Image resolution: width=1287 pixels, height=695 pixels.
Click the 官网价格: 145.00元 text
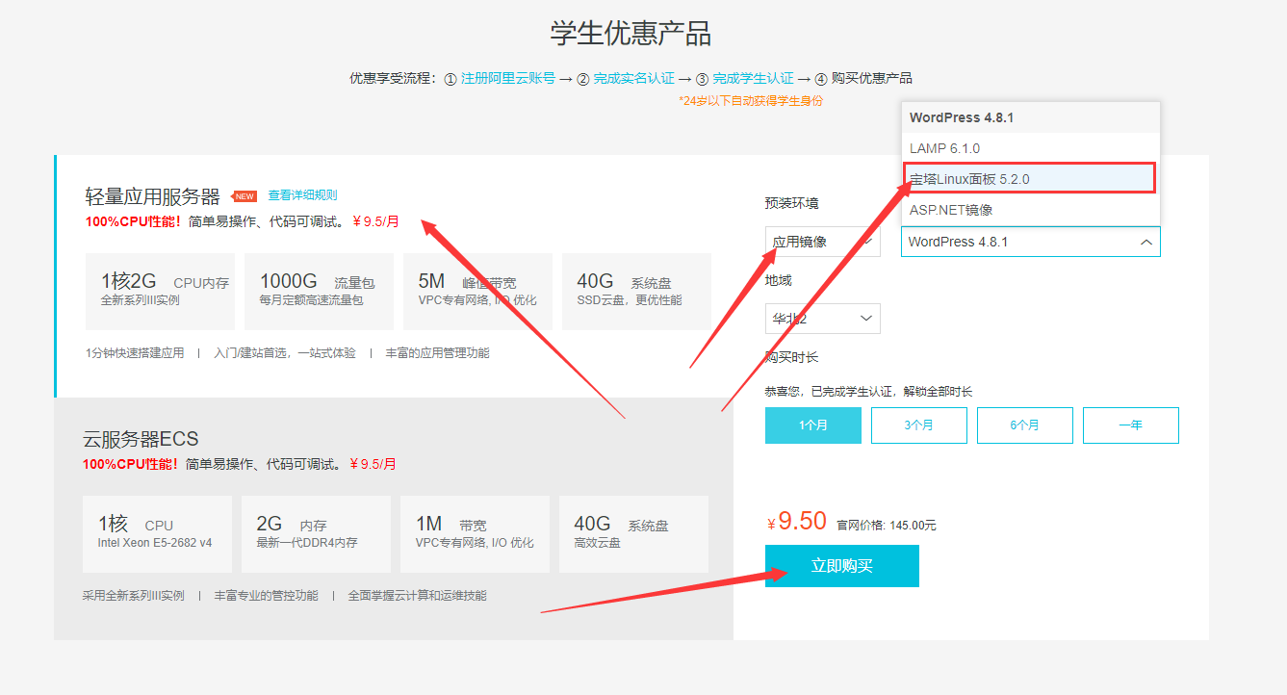[x=887, y=526]
